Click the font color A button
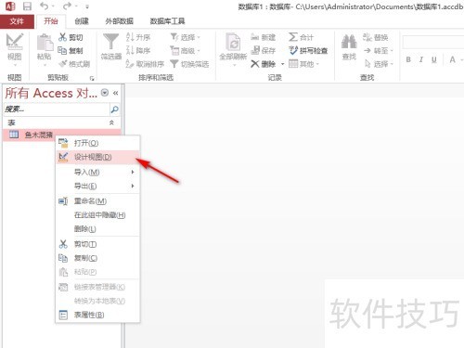The height and width of the screenshot is (348, 464). [452, 59]
